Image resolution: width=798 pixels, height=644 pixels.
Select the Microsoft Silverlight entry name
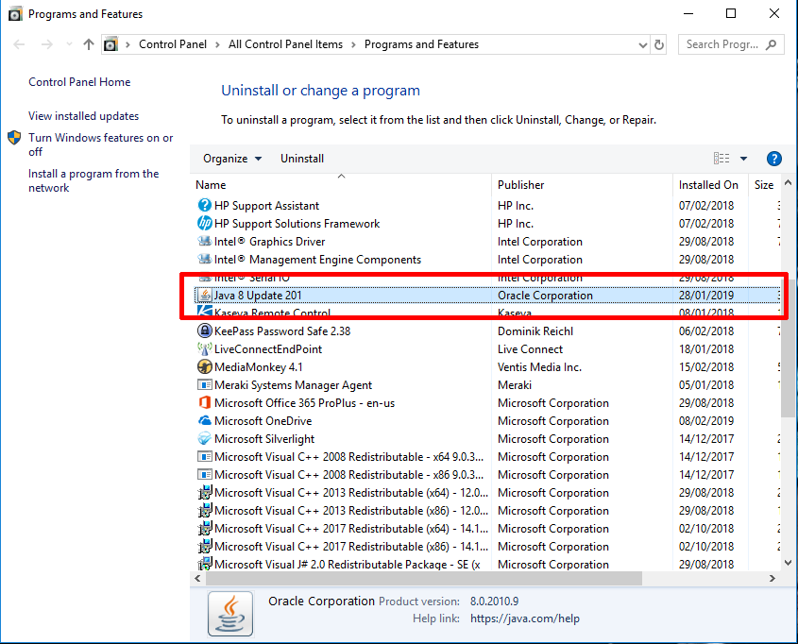pyautogui.click(x=264, y=438)
